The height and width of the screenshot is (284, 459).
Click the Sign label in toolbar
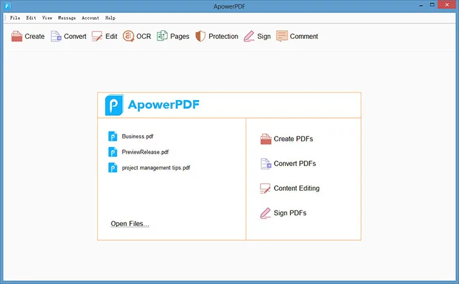pyautogui.click(x=264, y=36)
